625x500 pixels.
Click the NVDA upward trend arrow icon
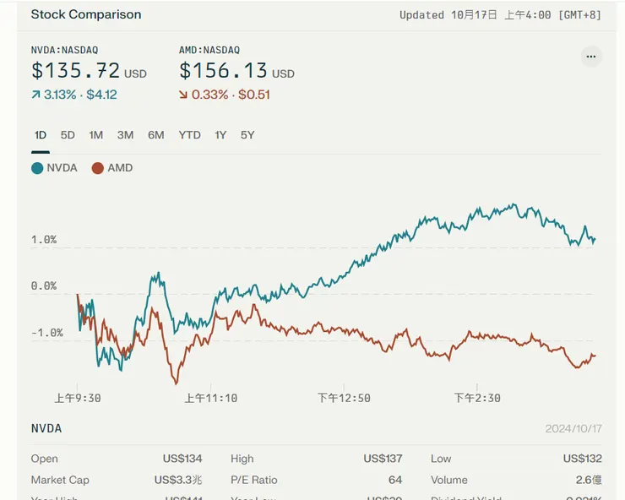35,95
